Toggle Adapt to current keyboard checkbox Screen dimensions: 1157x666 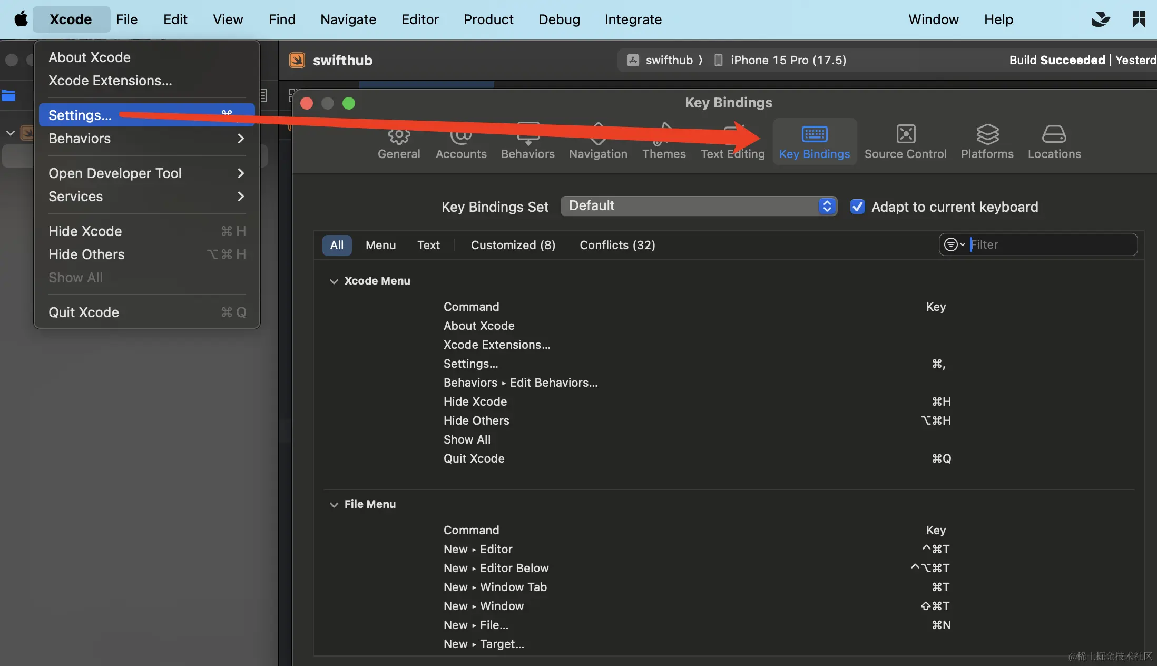[x=857, y=207]
